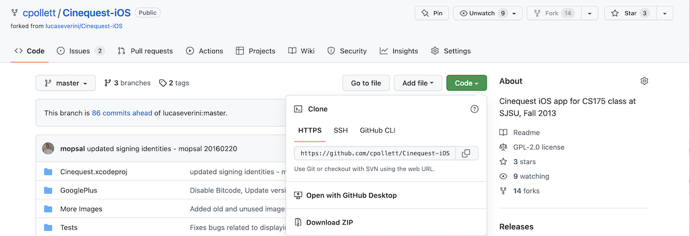This screenshot has height=236, width=690.
Task: Click folder icon beside More Images
Action: (48, 209)
